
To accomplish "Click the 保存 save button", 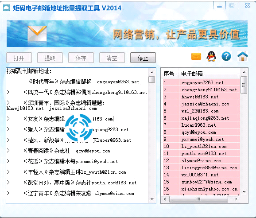I will [81, 58].
